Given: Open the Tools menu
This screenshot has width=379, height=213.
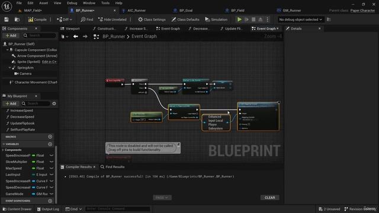Looking at the screenshot, I should (105, 3).
